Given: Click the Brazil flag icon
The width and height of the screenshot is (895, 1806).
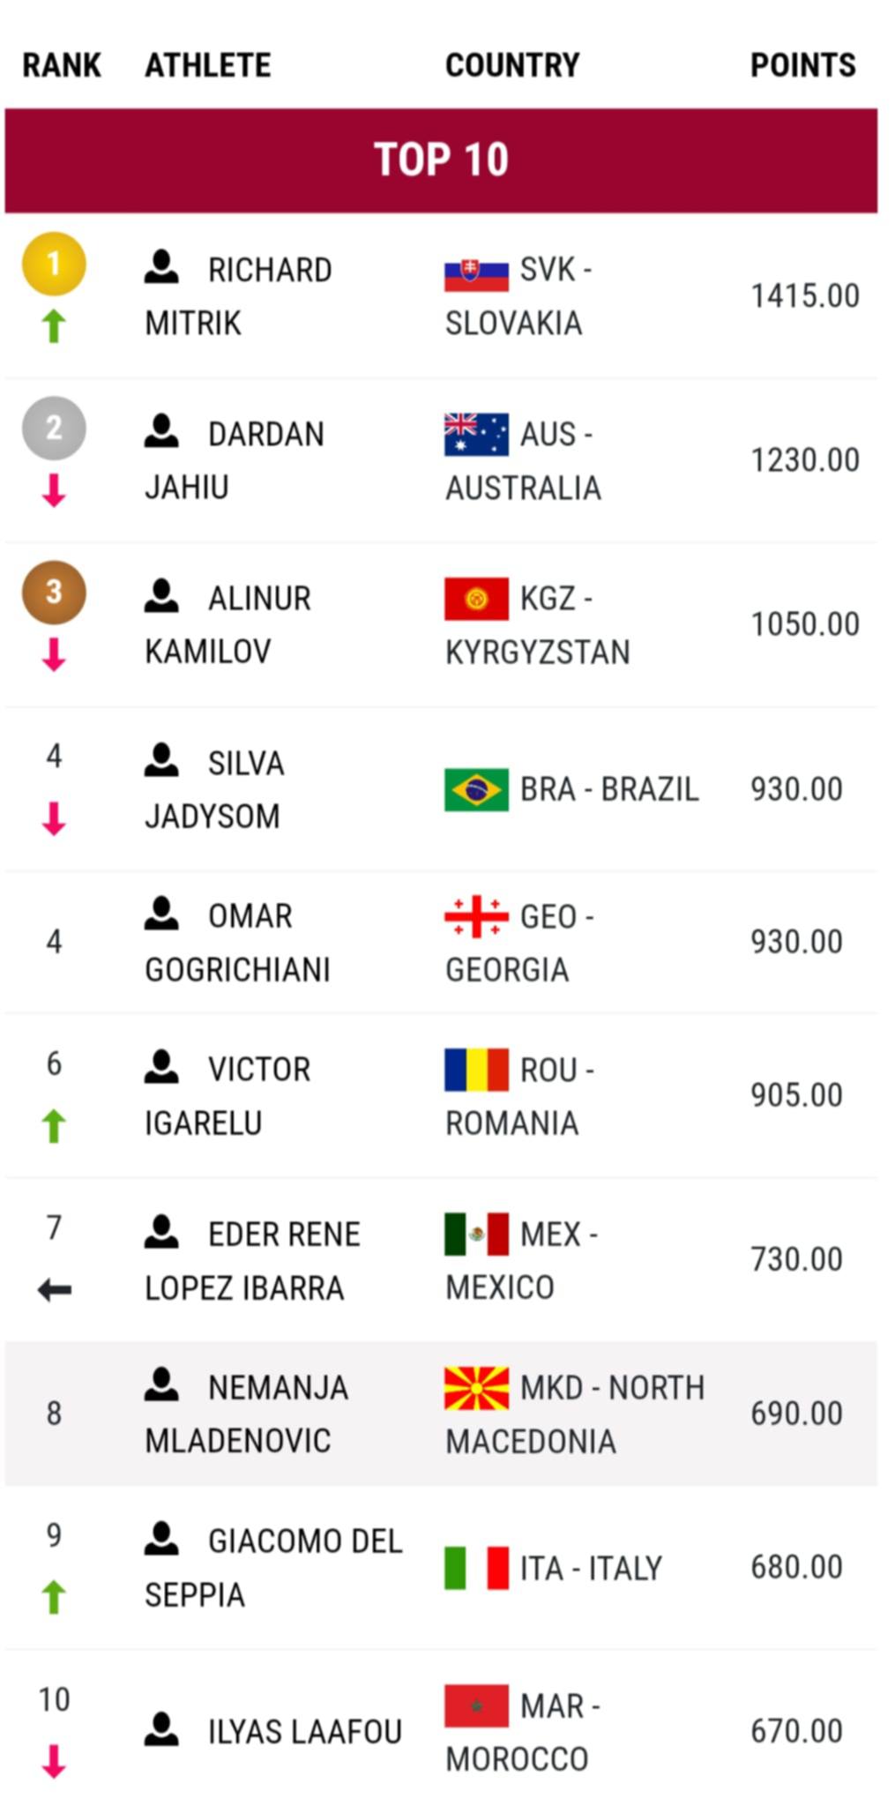Looking at the screenshot, I should [x=476, y=789].
